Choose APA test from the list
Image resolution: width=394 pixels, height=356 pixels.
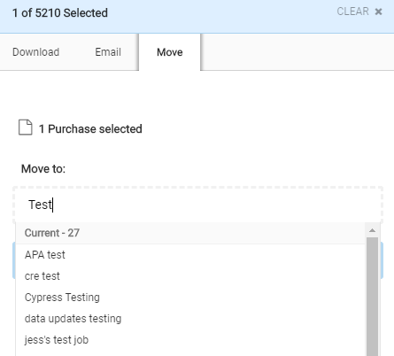(190, 255)
